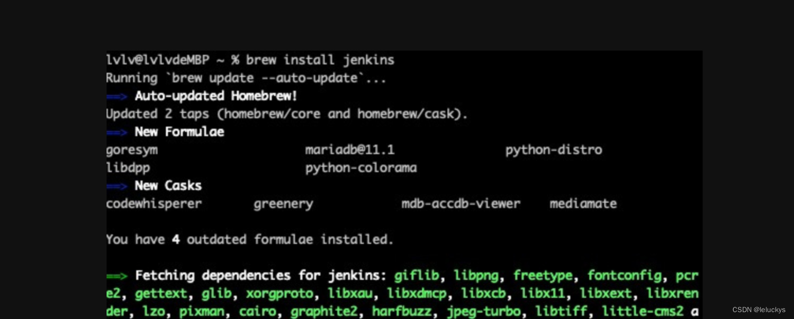Select the 'libxdmcp' dependency name
The width and height of the screenshot is (794, 319).
coord(417,294)
